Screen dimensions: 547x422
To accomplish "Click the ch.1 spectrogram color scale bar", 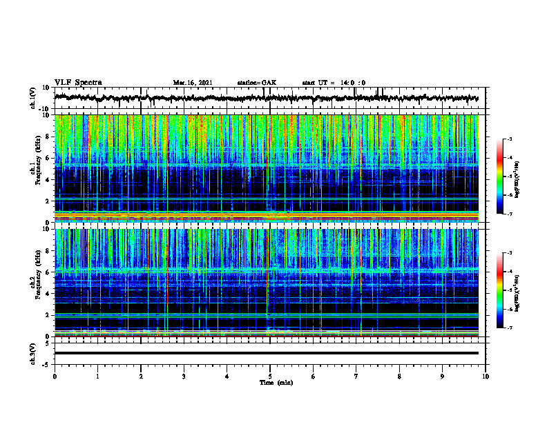I will pyautogui.click(x=499, y=177).
